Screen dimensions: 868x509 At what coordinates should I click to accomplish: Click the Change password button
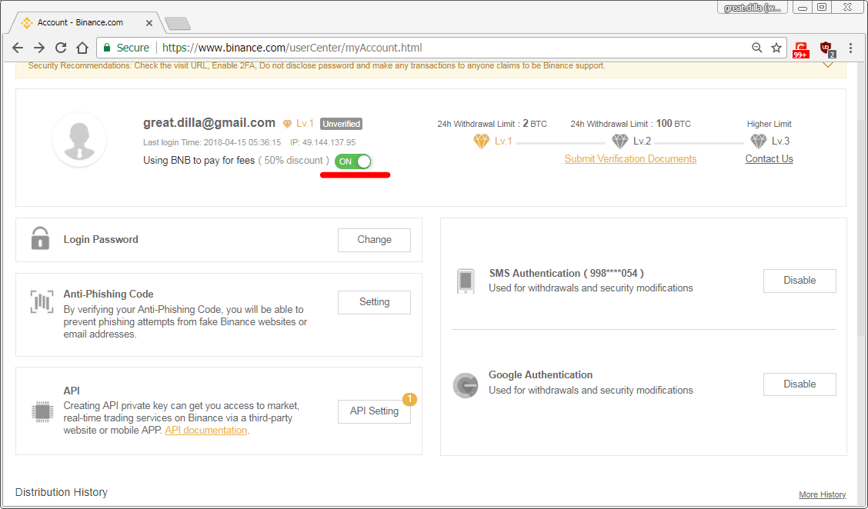pyautogui.click(x=374, y=240)
